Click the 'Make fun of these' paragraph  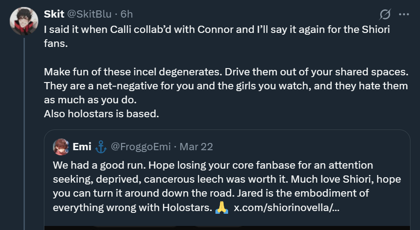tap(225, 86)
